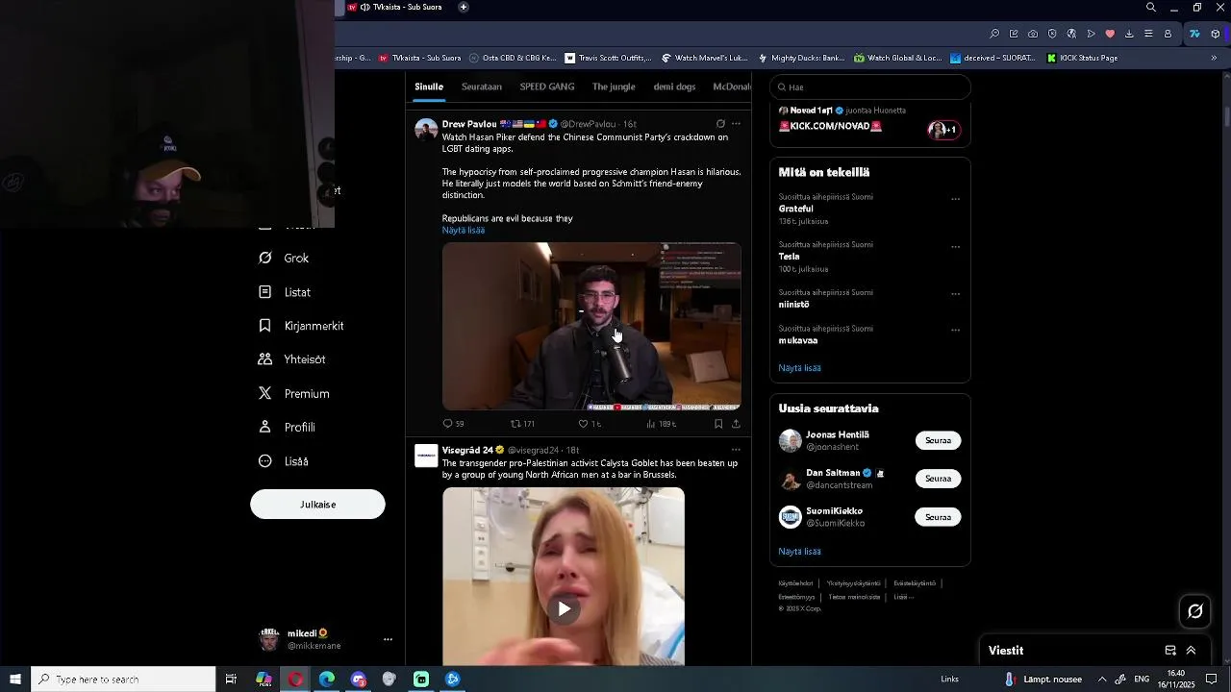Go to Yhteisöt communities
The image size is (1231, 692).
click(292, 359)
